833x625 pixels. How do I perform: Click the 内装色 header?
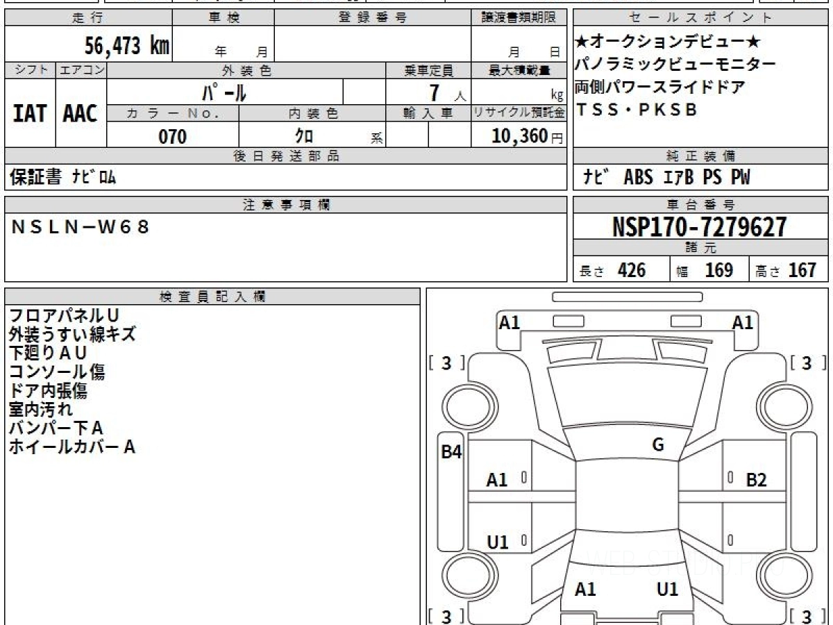312,113
